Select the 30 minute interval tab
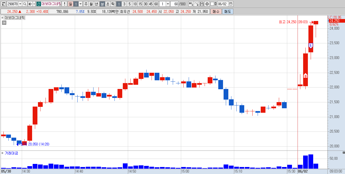The height and width of the screenshot is (174, 345). tap(145, 4)
